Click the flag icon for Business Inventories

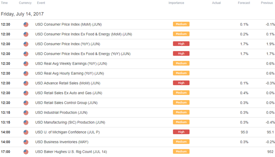pos(26,142)
